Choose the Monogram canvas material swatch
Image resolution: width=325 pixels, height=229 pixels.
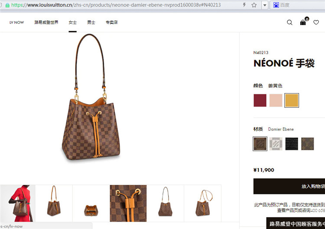click(x=307, y=144)
